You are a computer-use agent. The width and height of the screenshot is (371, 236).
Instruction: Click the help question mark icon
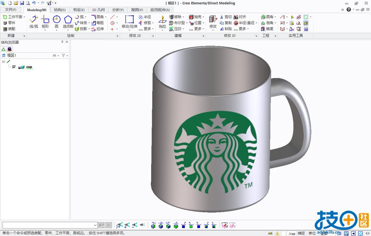pyautogui.click(x=349, y=10)
